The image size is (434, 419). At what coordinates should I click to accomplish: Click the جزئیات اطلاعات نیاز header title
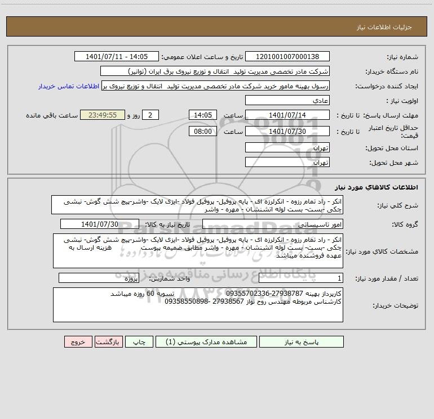coord(384,27)
